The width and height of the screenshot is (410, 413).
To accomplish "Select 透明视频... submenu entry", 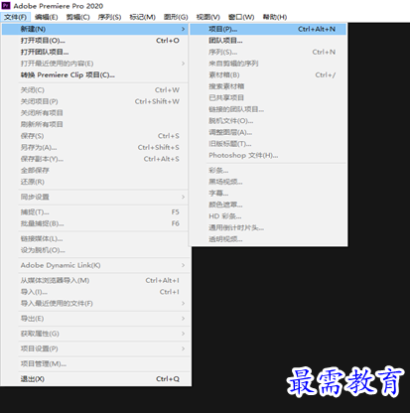I will [268, 239].
